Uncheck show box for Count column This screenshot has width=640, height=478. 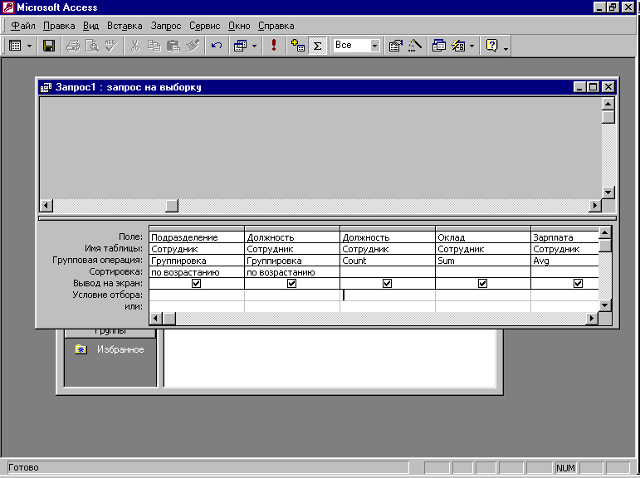point(388,283)
